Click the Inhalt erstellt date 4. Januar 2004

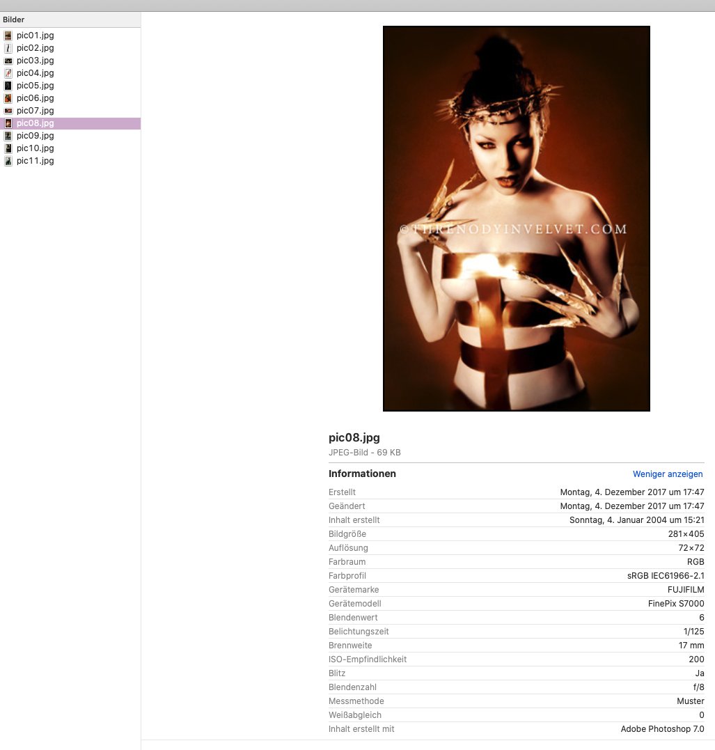(636, 520)
